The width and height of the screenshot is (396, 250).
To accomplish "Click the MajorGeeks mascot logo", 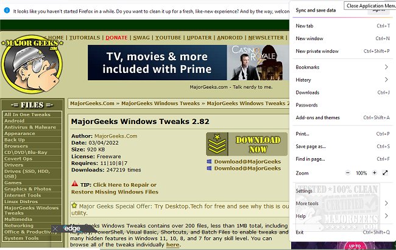I will (32, 64).
